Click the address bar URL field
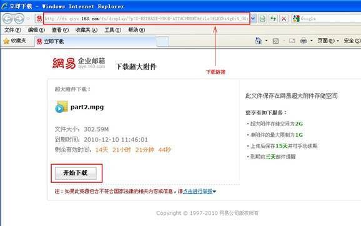Image resolution: width=361 pixels, height=226 pixels. coord(146,19)
